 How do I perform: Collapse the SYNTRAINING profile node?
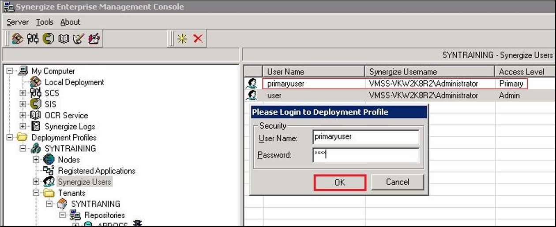(23, 149)
